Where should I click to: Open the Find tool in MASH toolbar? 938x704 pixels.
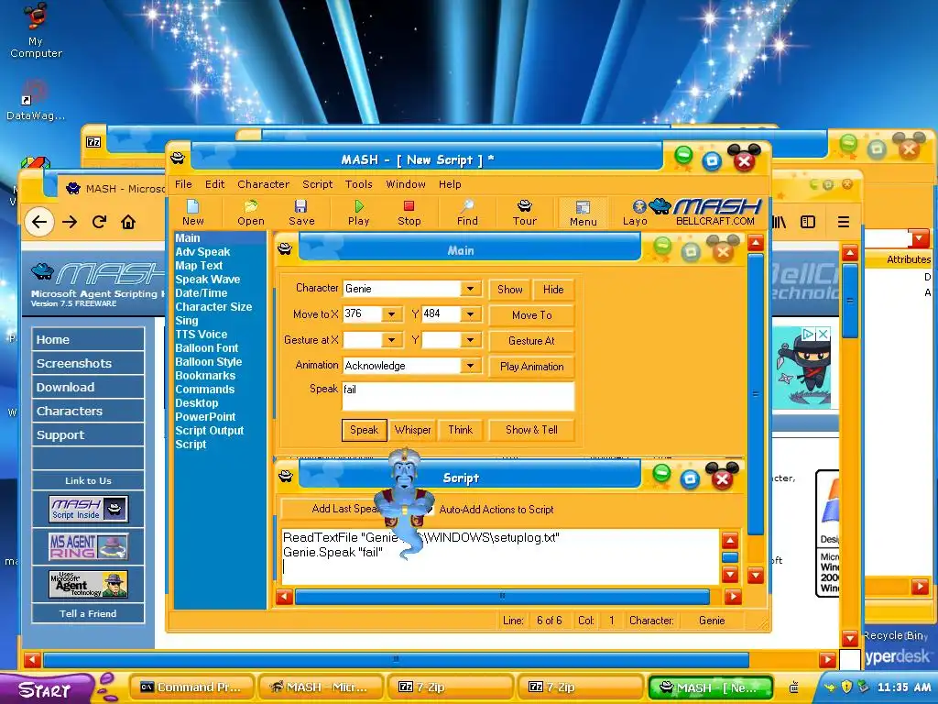(467, 213)
